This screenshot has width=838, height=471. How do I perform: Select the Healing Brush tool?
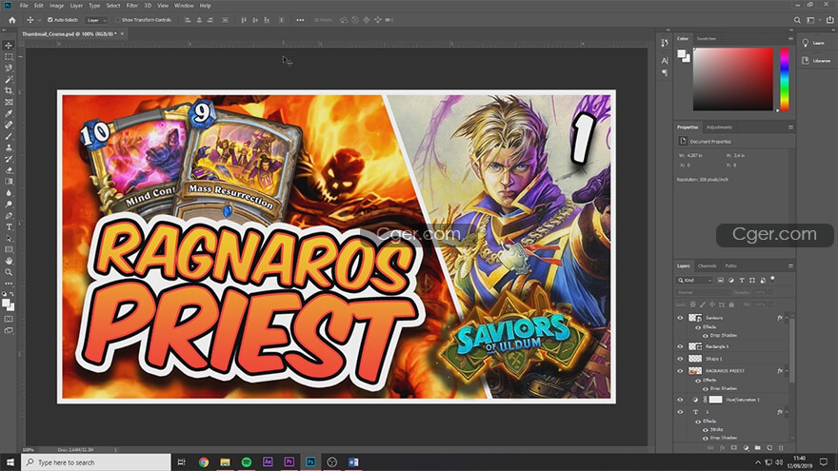(9, 125)
